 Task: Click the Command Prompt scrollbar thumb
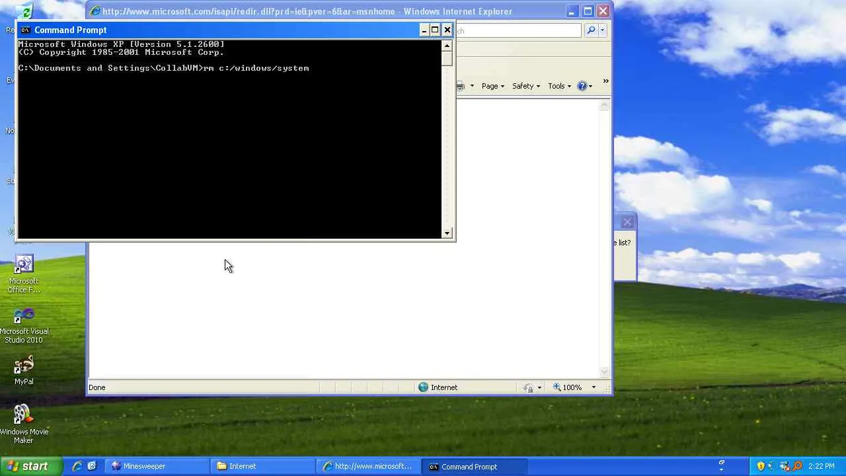point(447,58)
